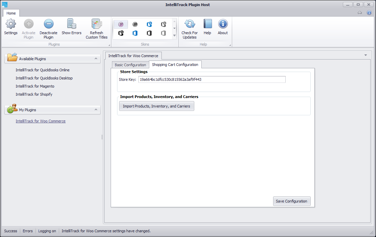This screenshot has width=376, height=237.
Task: Select IntelliTrack for QuickBooks Desktop
Action: click(44, 78)
